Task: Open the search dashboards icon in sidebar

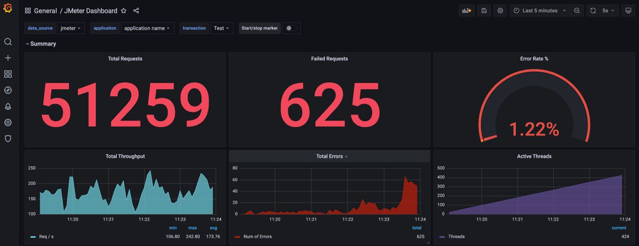Action: point(8,42)
